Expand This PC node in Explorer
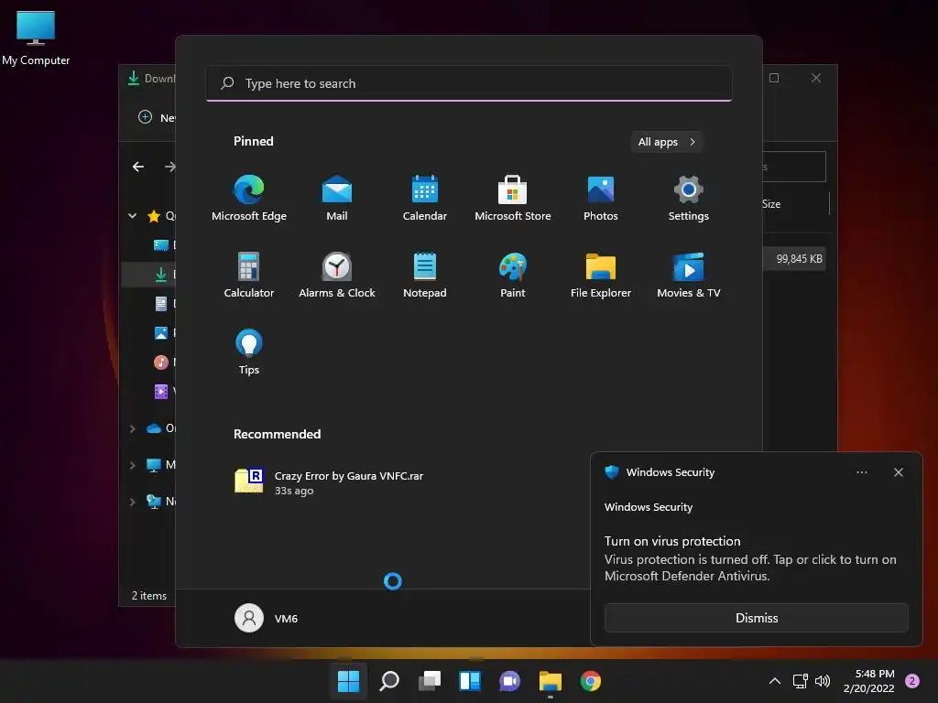The height and width of the screenshot is (703, 938). 132,465
